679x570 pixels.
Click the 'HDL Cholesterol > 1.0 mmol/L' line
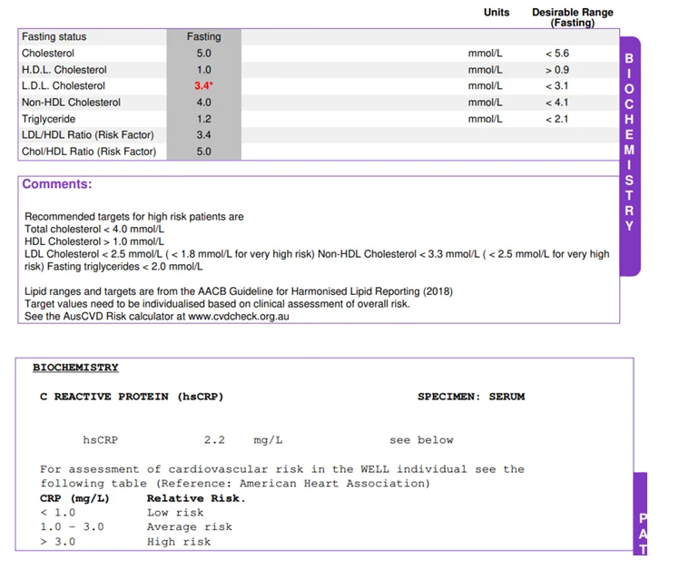point(94,241)
